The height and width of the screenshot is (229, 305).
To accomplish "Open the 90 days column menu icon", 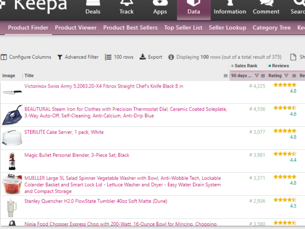I will 263,76.
